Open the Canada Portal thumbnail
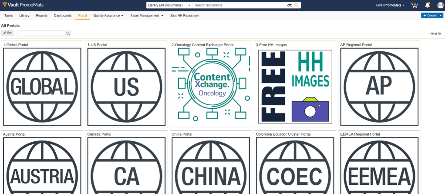This screenshot has width=445, height=194. (126, 166)
